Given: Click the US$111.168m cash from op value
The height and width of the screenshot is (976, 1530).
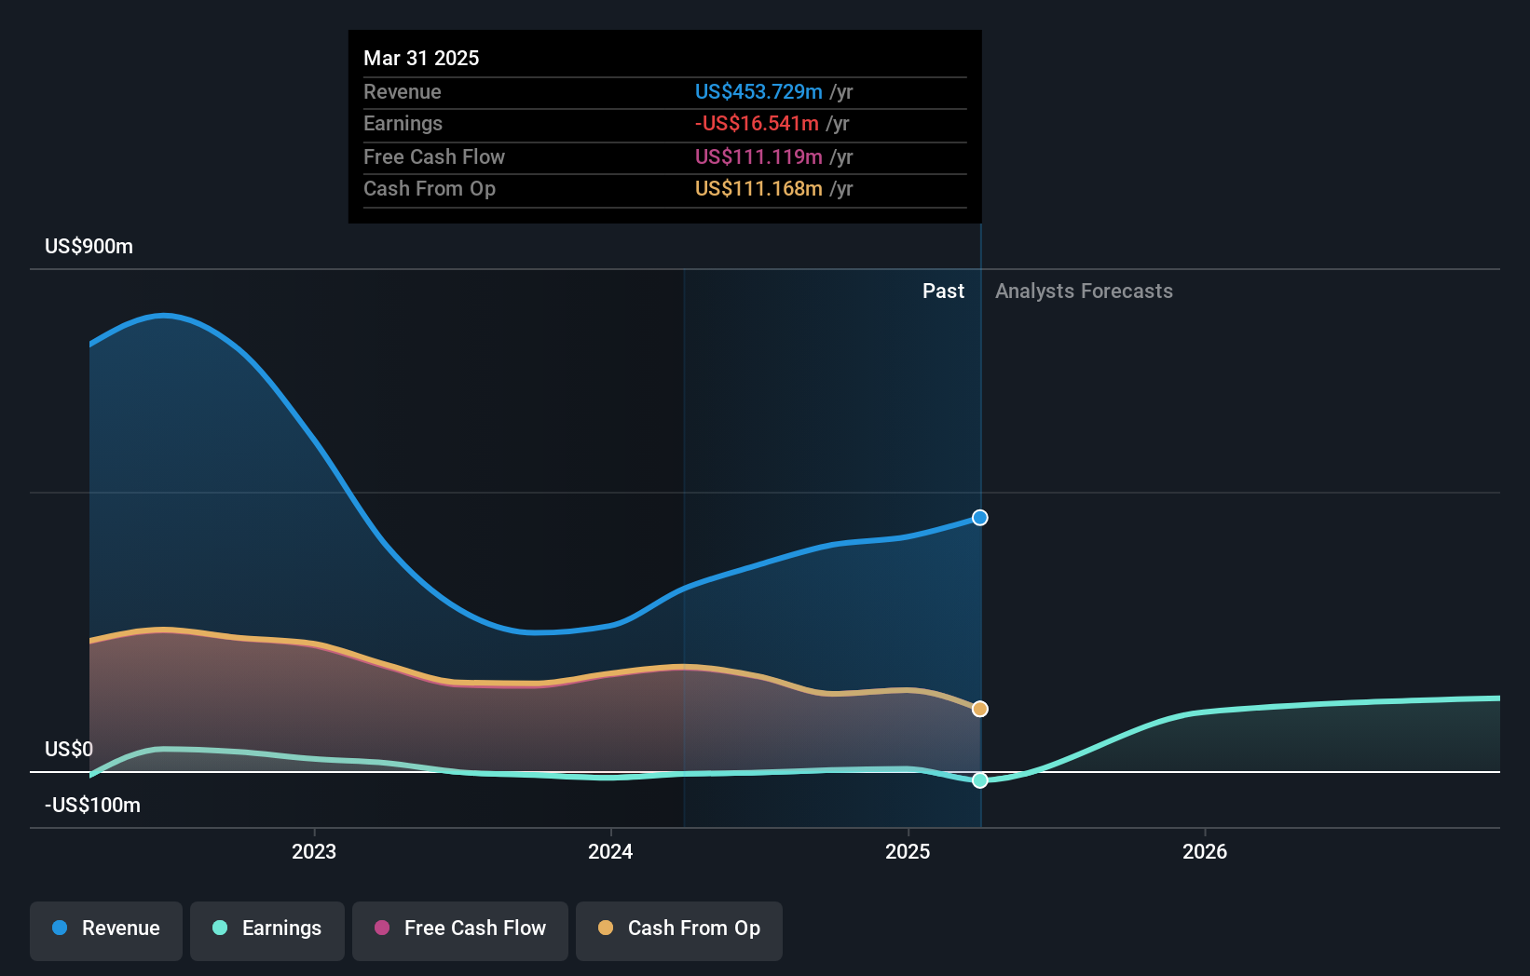Looking at the screenshot, I should click(x=758, y=188).
